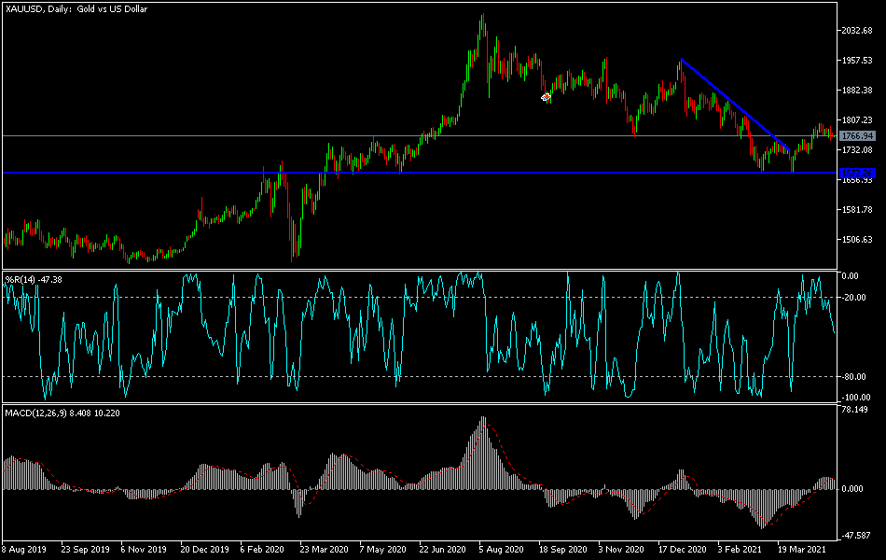
Task: Click the 3 Nov 2020 date label
Action: click(621, 549)
